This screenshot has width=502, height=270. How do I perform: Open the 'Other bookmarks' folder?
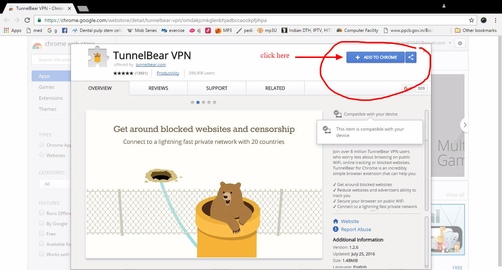(476, 30)
